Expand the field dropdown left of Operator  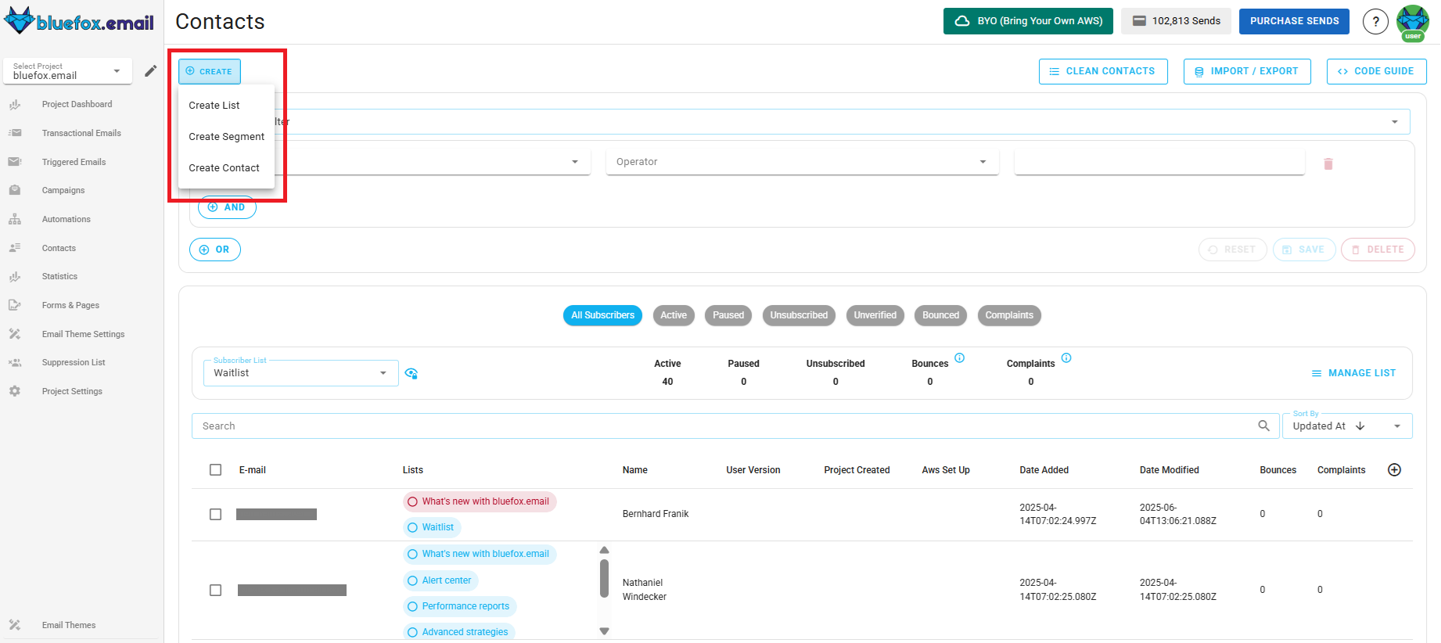pyautogui.click(x=575, y=162)
